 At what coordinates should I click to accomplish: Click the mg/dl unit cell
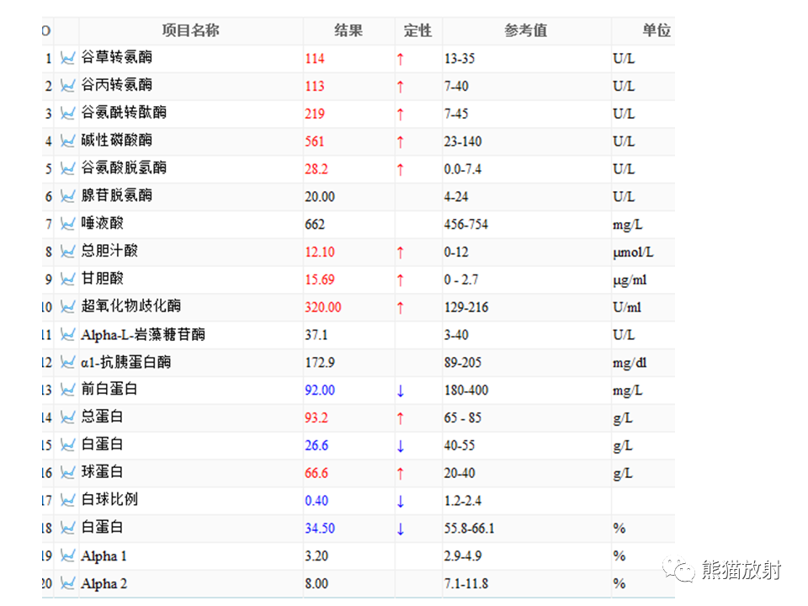point(630,363)
